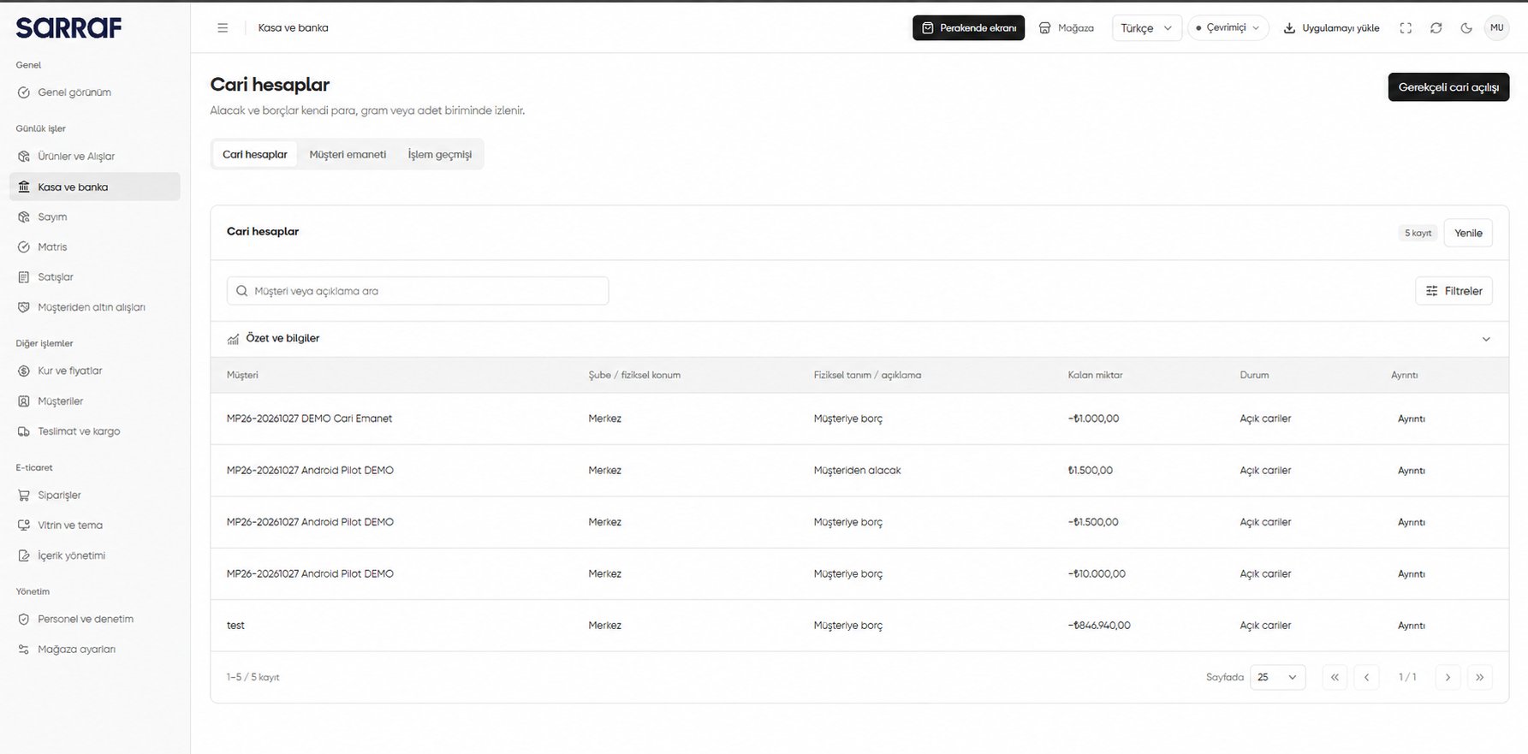Click Mağaza button in top bar
Screen dimensions: 1528x754
[1066, 28]
